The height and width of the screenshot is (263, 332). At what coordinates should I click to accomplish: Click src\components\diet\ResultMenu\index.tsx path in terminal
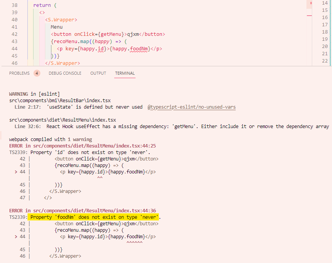point(63,120)
